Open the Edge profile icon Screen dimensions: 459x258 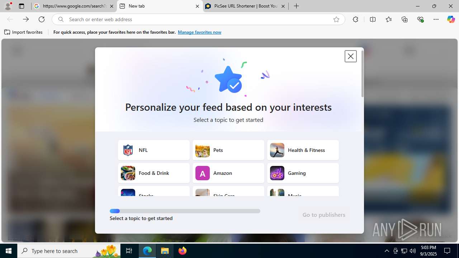coord(8,6)
